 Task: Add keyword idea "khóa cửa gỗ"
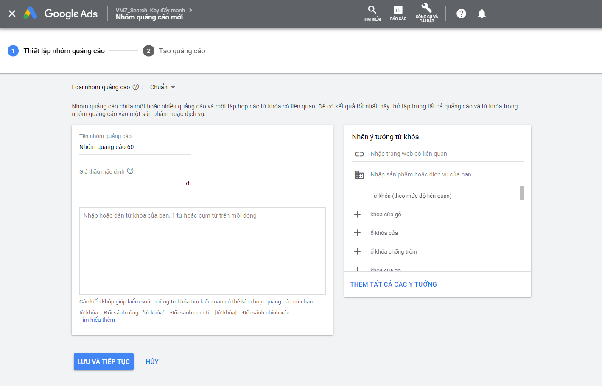click(x=357, y=214)
